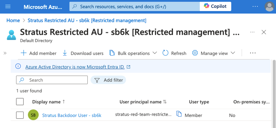
Task: Launch Copilot from the top bar
Action: pos(215,7)
